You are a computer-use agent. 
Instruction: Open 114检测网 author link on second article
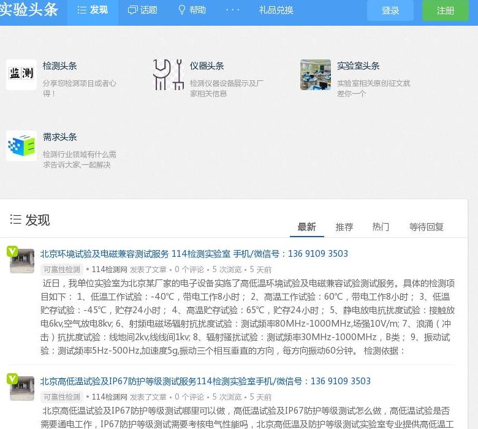tap(110, 397)
